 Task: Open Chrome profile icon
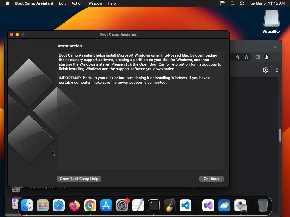(x=267, y=57)
